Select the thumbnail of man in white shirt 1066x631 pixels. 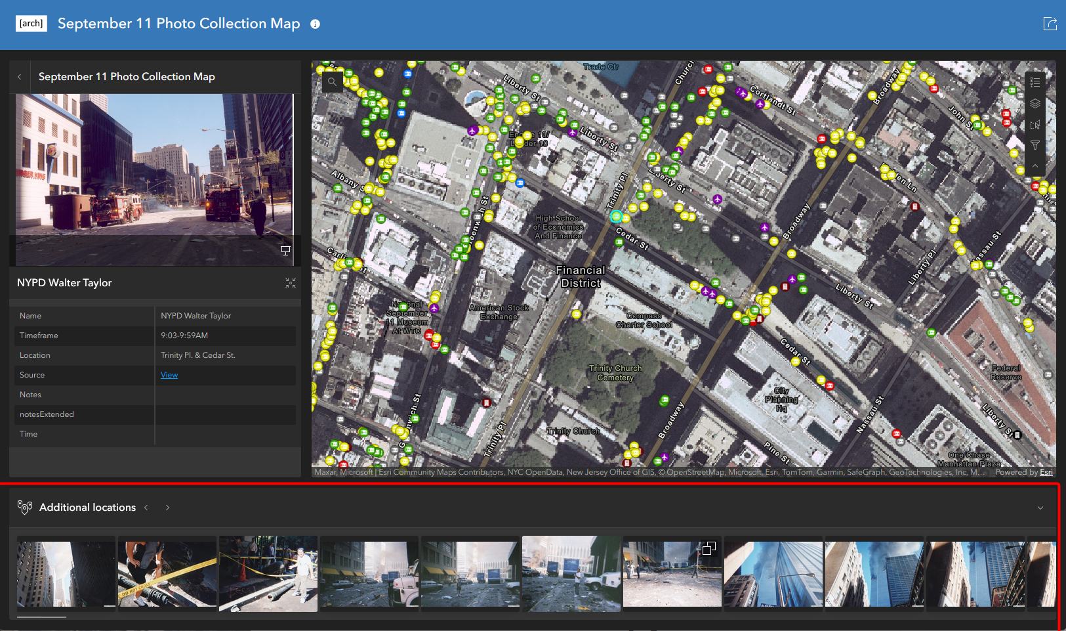pyautogui.click(x=268, y=574)
